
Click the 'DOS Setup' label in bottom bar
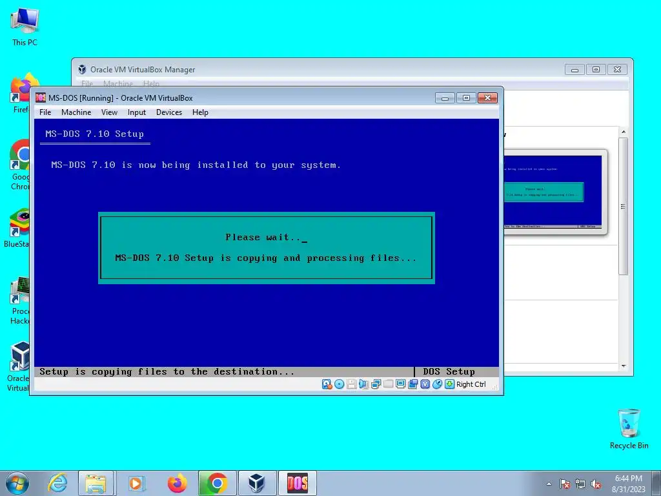point(449,371)
